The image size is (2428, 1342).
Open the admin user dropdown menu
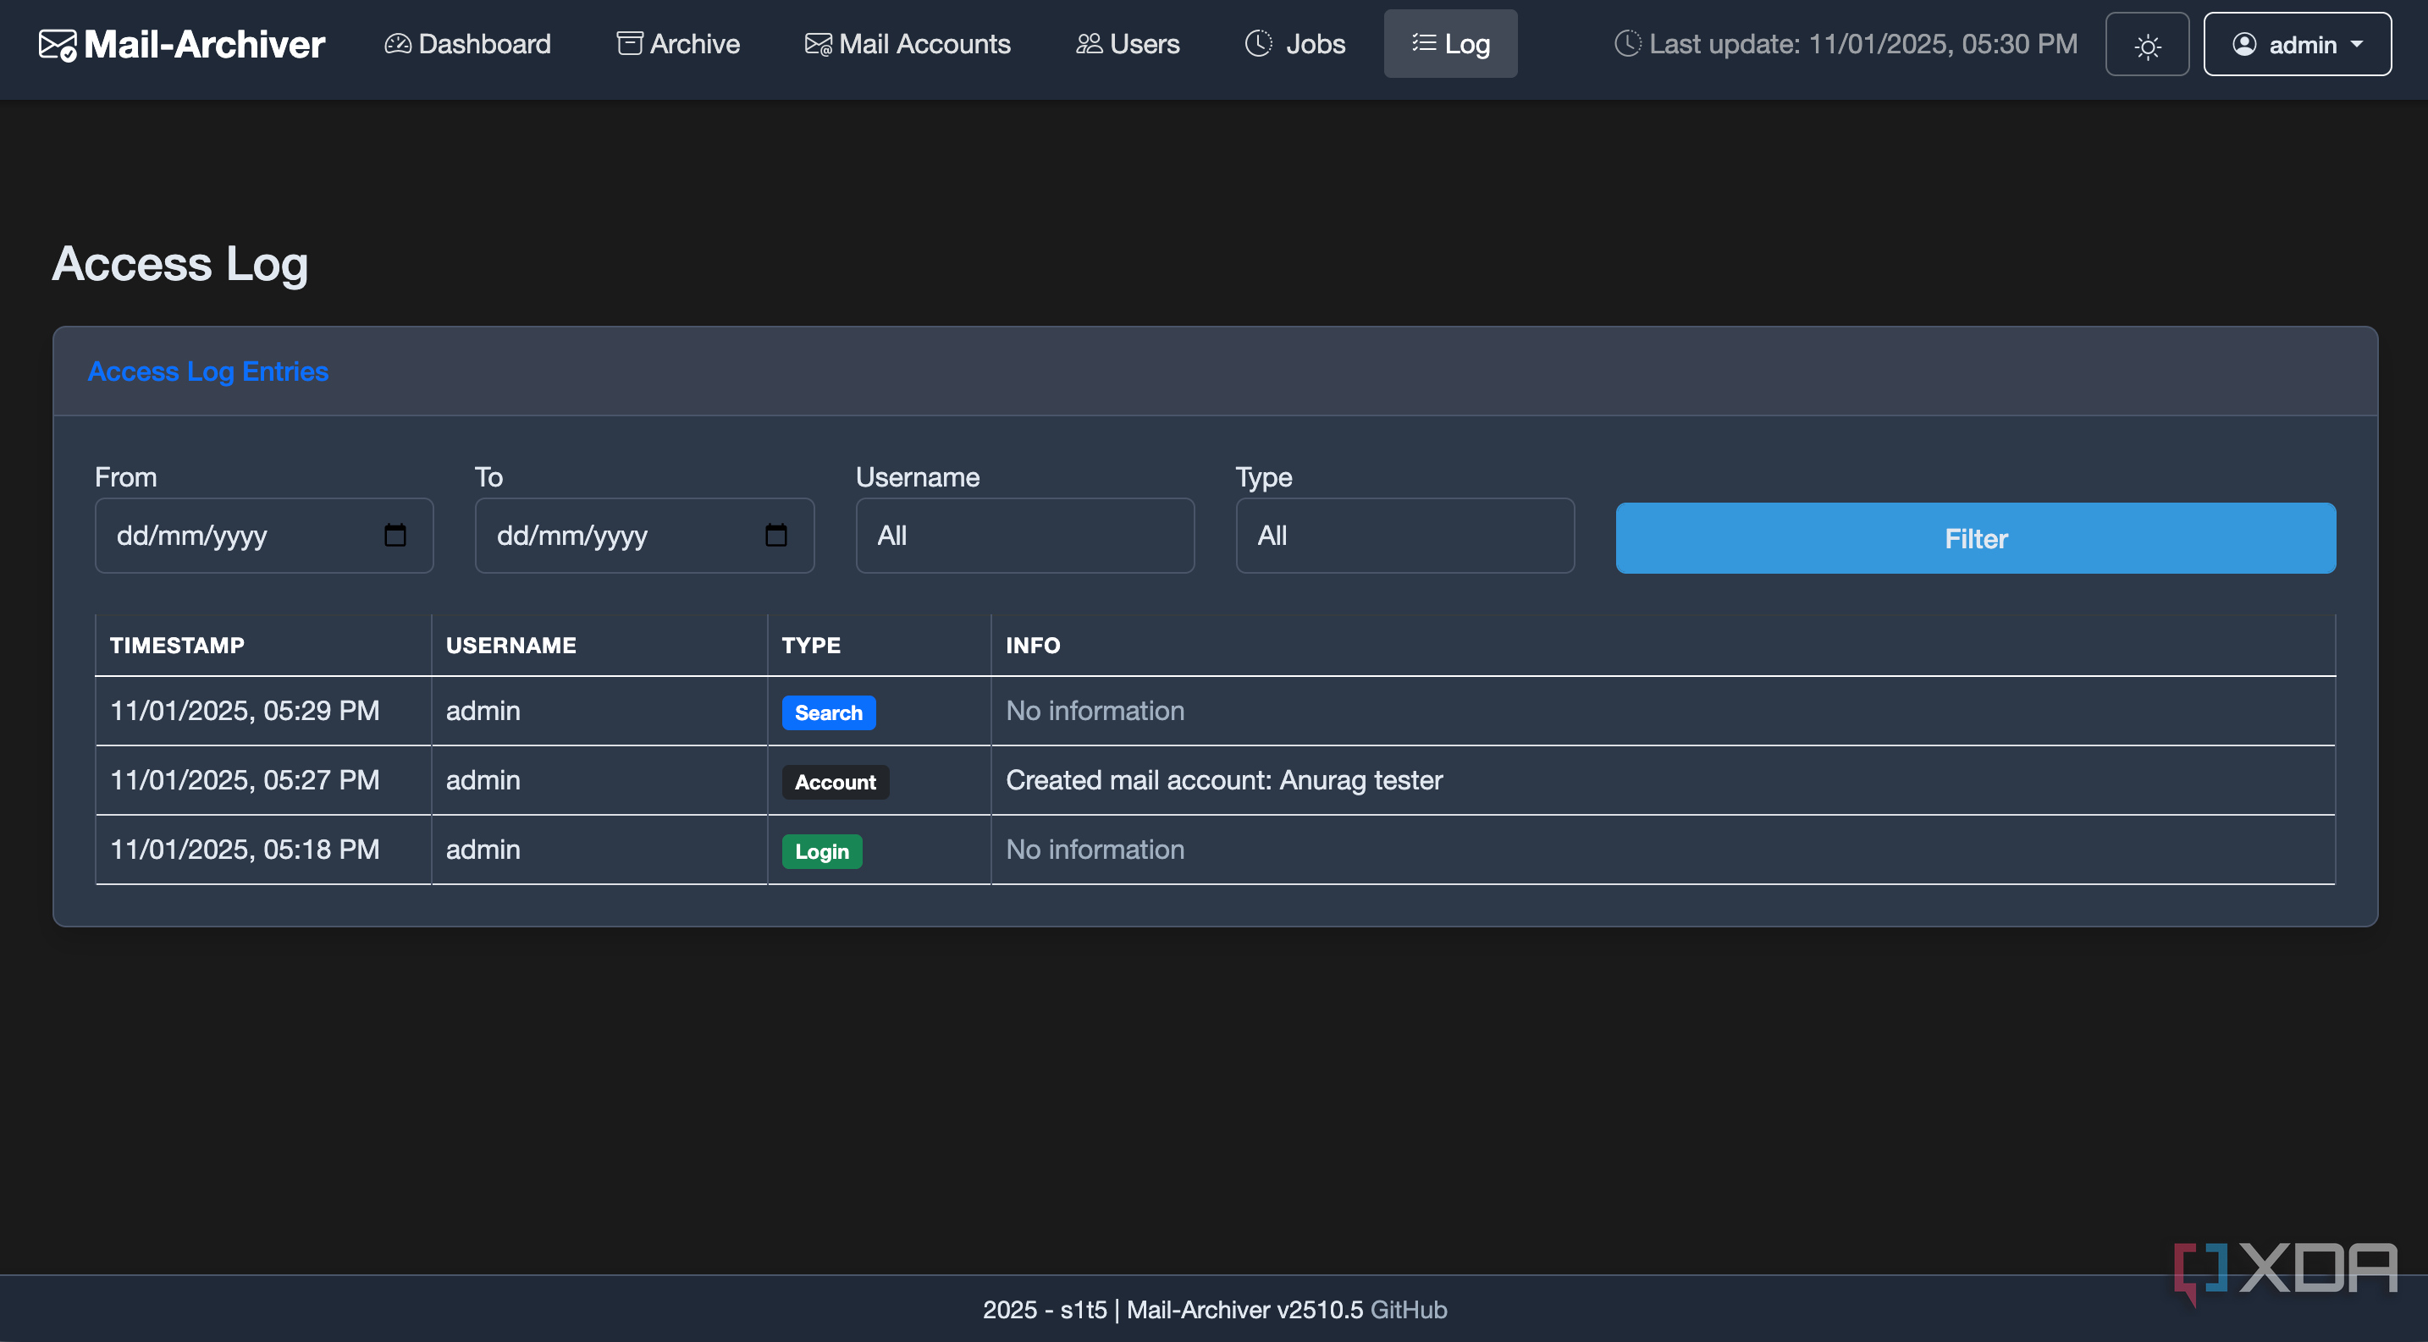(x=2297, y=44)
